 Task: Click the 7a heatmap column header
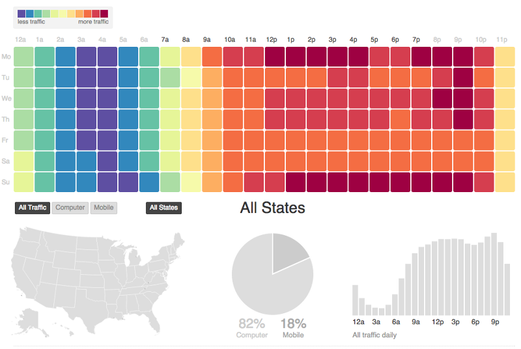(x=165, y=40)
